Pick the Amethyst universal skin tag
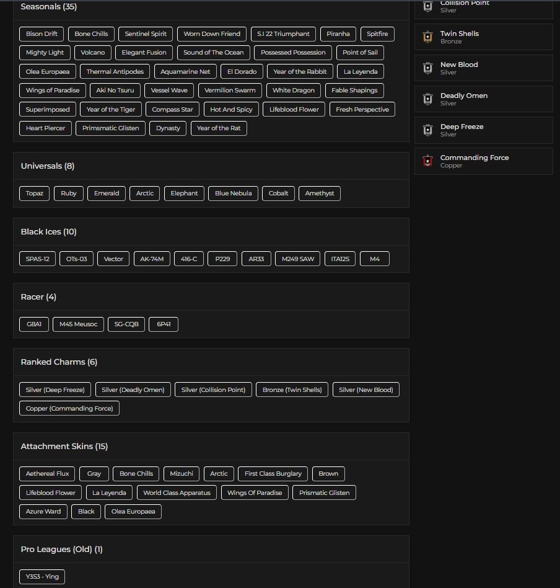Viewport: 560px width, 588px height. pyautogui.click(x=320, y=194)
